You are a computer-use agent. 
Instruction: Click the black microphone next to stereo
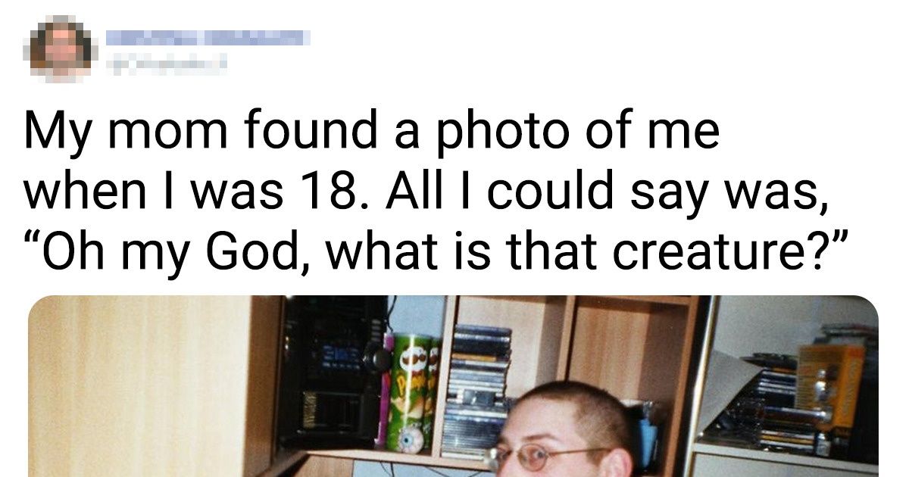coord(378,356)
